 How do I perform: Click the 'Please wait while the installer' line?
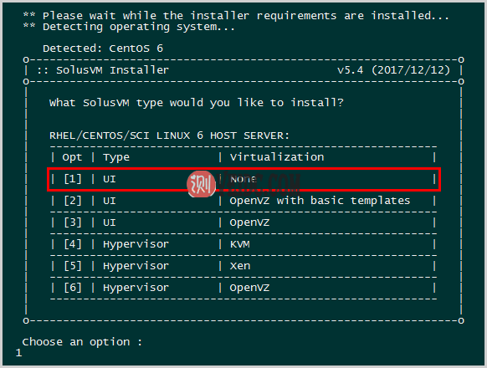point(236,16)
